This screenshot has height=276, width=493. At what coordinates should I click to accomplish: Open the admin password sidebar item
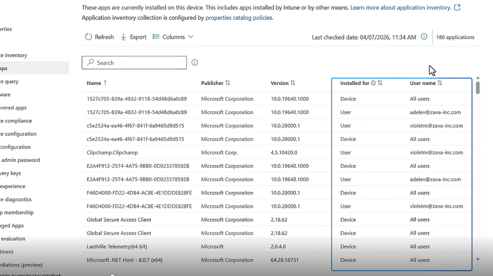[x=20, y=160]
